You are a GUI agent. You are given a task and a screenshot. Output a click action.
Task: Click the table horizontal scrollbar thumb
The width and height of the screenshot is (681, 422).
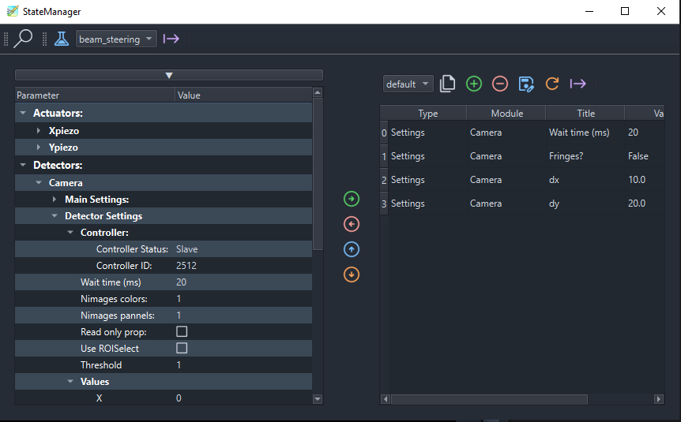click(489, 399)
